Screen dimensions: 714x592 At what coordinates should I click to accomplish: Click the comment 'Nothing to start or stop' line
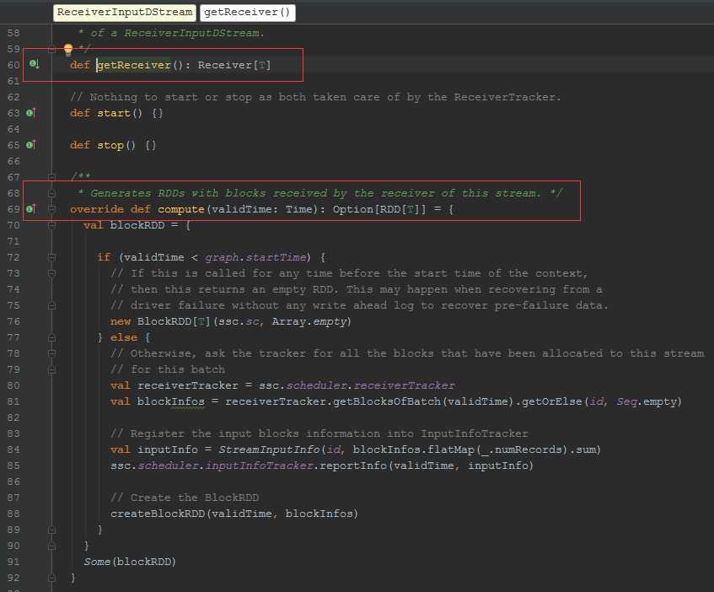315,97
